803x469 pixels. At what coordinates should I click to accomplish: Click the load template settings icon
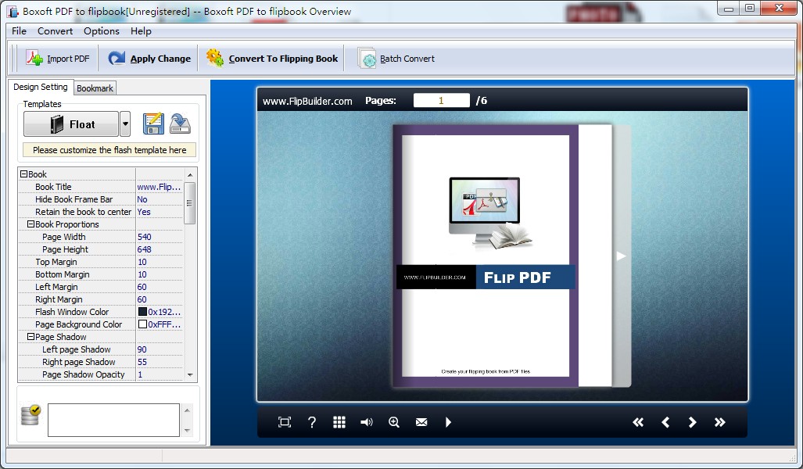pos(180,124)
